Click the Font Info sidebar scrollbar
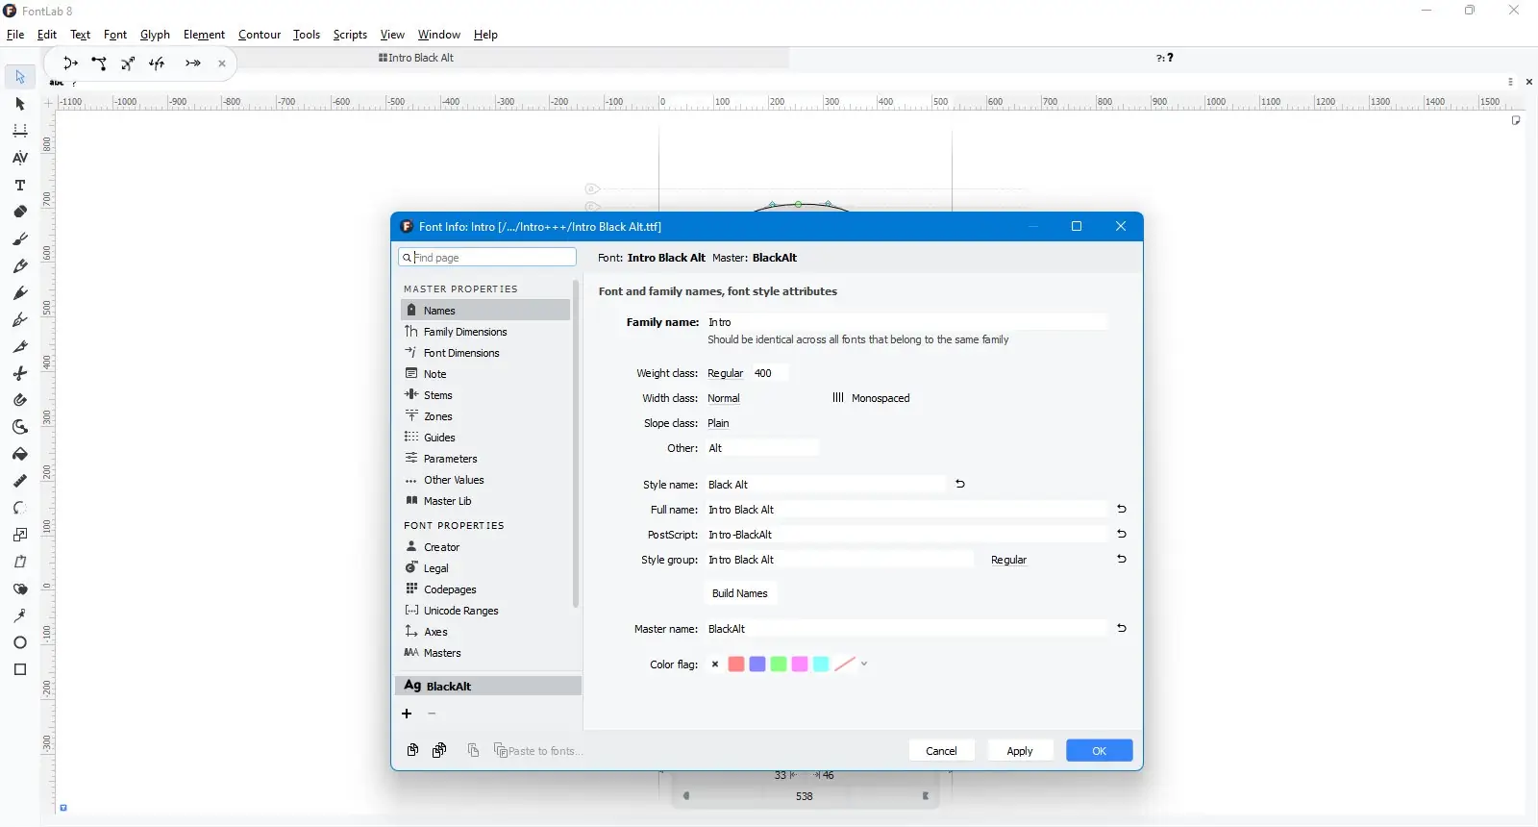Screen dimensions: 1538x827 coord(576,444)
